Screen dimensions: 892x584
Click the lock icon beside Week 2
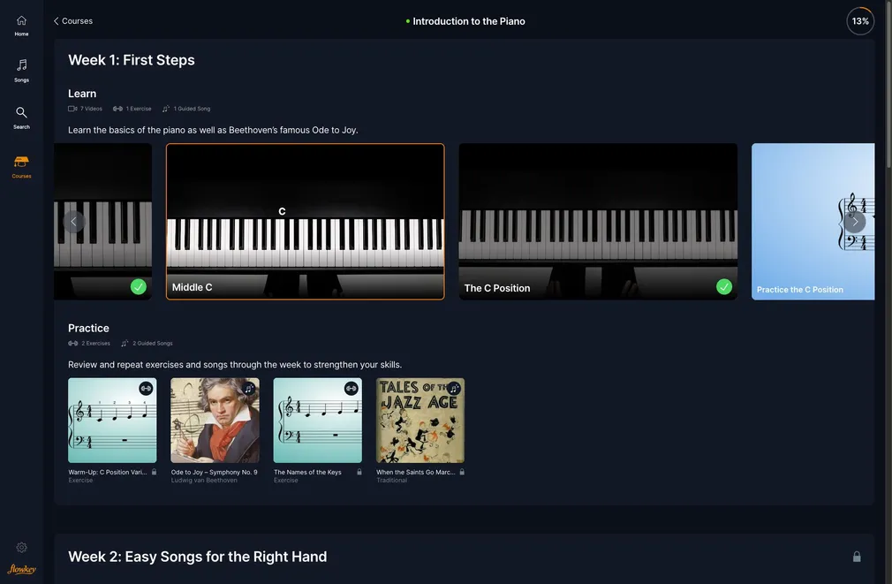click(x=857, y=557)
